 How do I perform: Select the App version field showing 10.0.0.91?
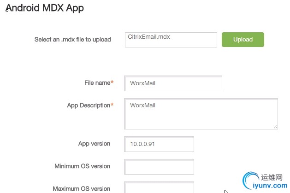point(159,144)
